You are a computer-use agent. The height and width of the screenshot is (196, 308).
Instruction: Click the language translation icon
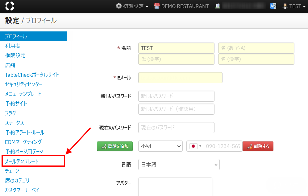coord(273,6)
